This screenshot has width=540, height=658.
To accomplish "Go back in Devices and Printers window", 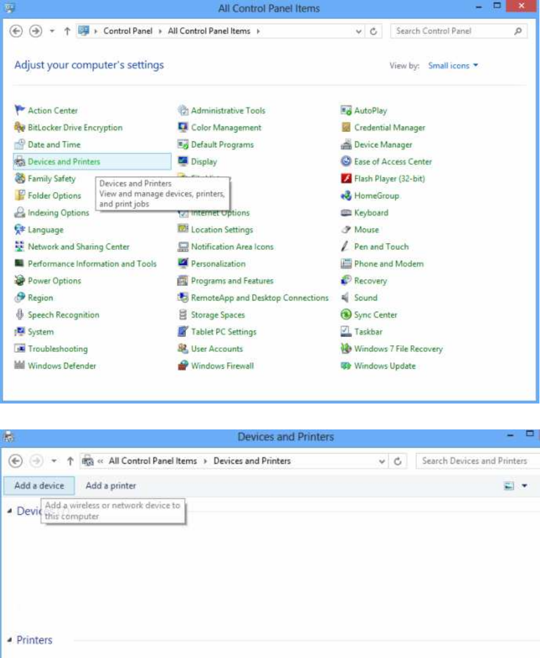I will pyautogui.click(x=16, y=461).
